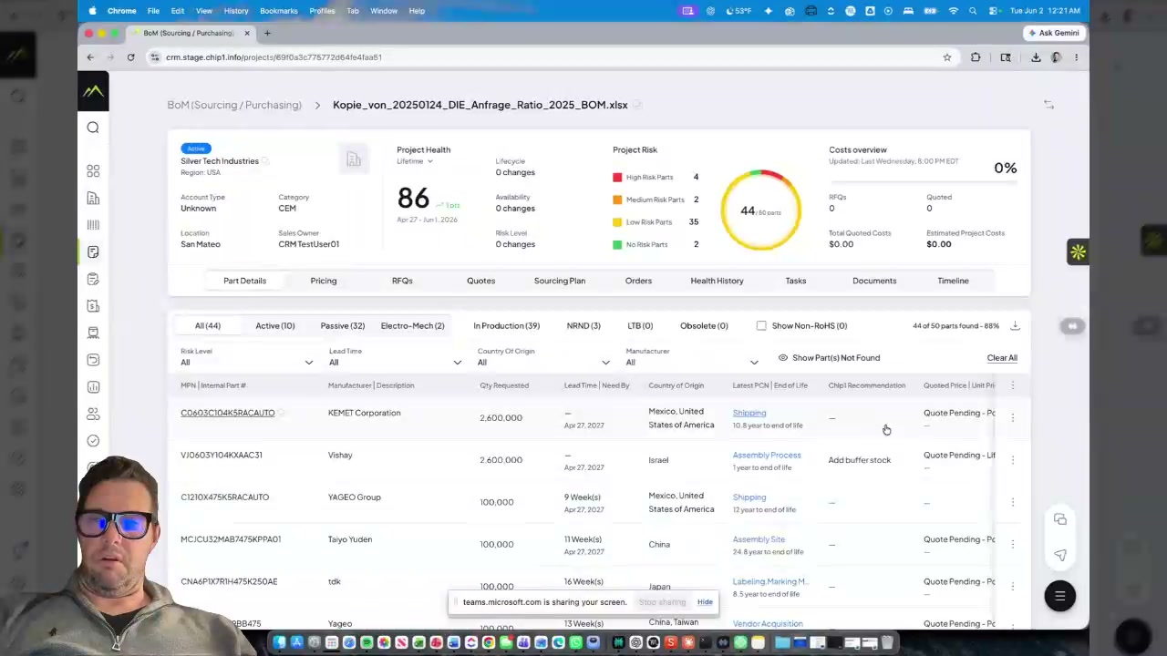Open the Assembly Site PCN link
The width and height of the screenshot is (1167, 656).
point(759,539)
